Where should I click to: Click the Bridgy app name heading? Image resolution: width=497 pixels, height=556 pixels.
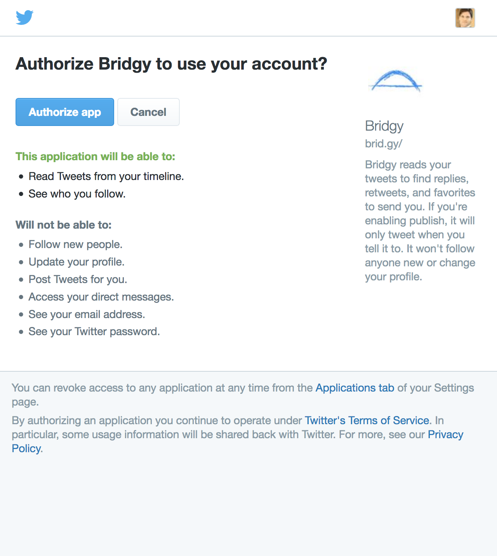(x=384, y=126)
